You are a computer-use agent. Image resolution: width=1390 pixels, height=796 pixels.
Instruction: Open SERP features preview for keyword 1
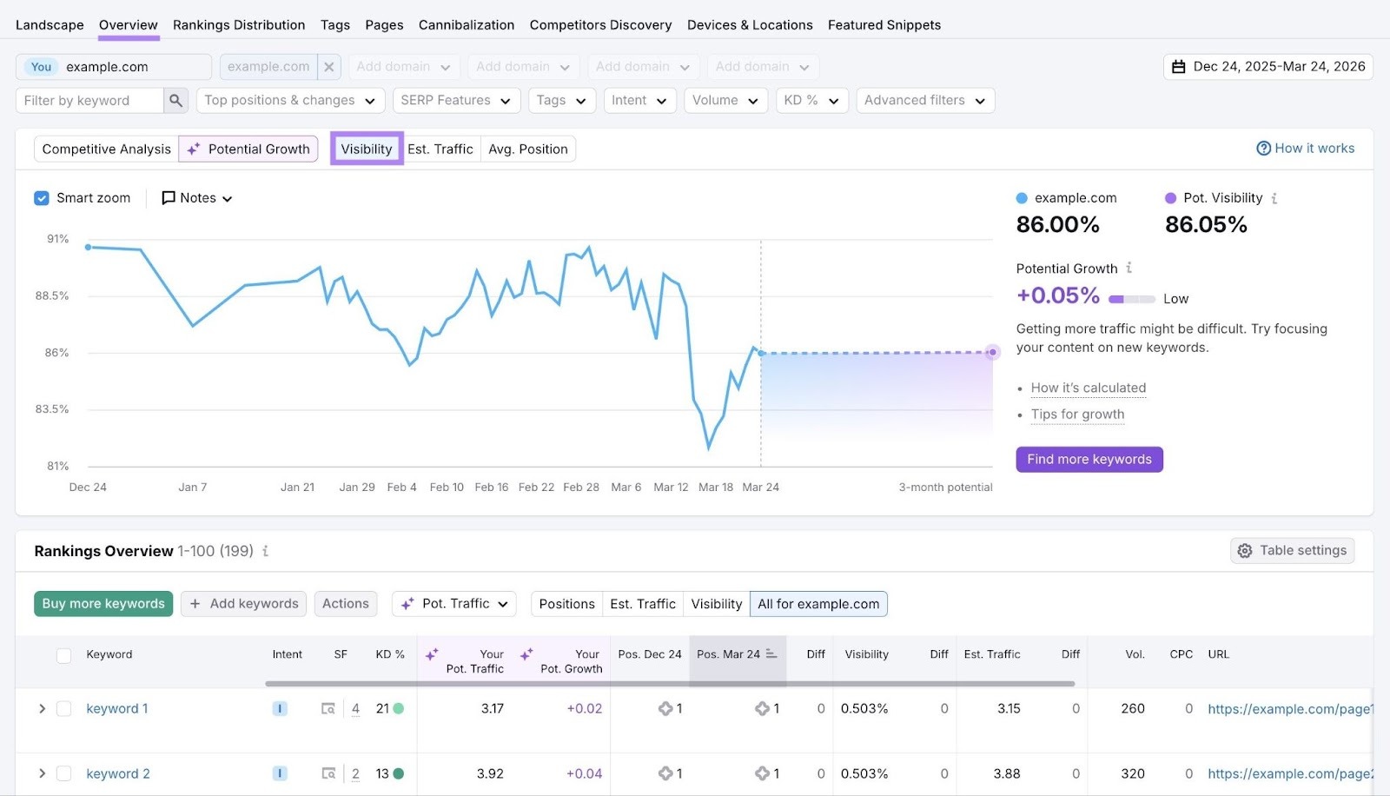(x=328, y=708)
